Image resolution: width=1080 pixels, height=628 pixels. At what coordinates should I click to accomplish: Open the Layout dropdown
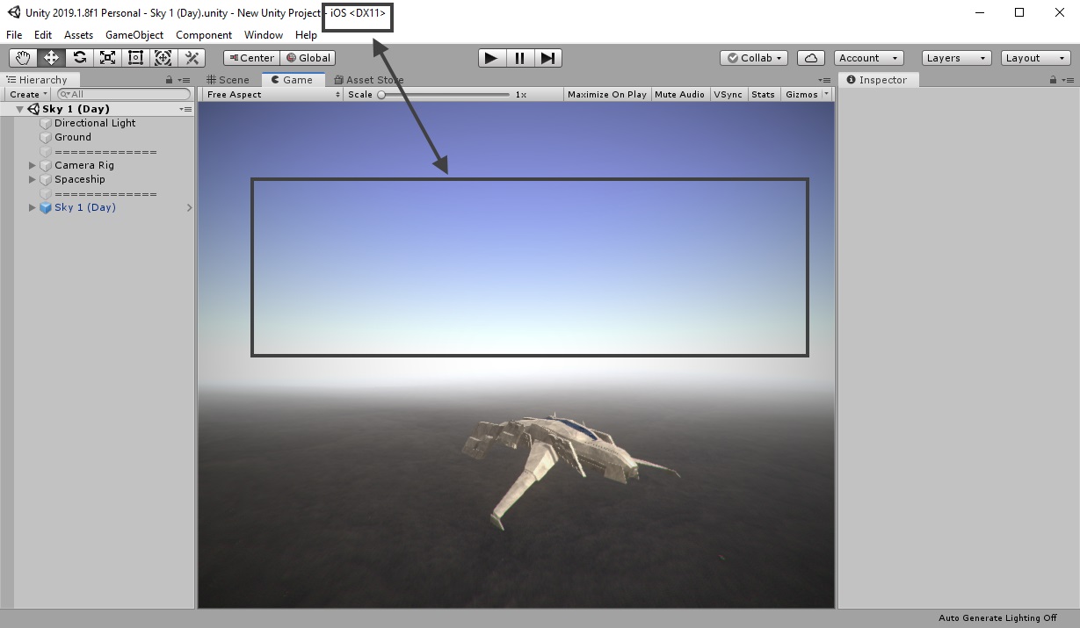[x=1034, y=57]
